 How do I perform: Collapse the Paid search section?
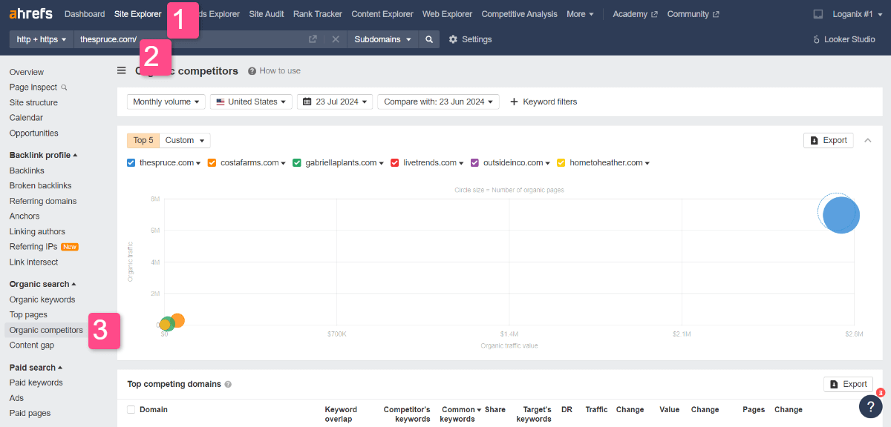[x=36, y=367]
